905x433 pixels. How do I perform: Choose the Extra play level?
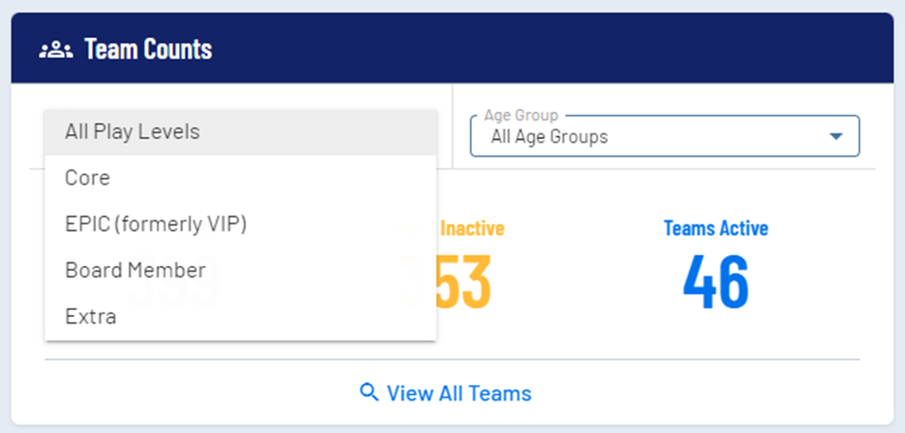tap(91, 317)
